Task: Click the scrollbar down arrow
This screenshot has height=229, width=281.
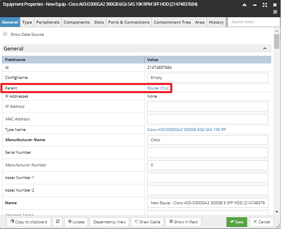Action: (x=277, y=212)
